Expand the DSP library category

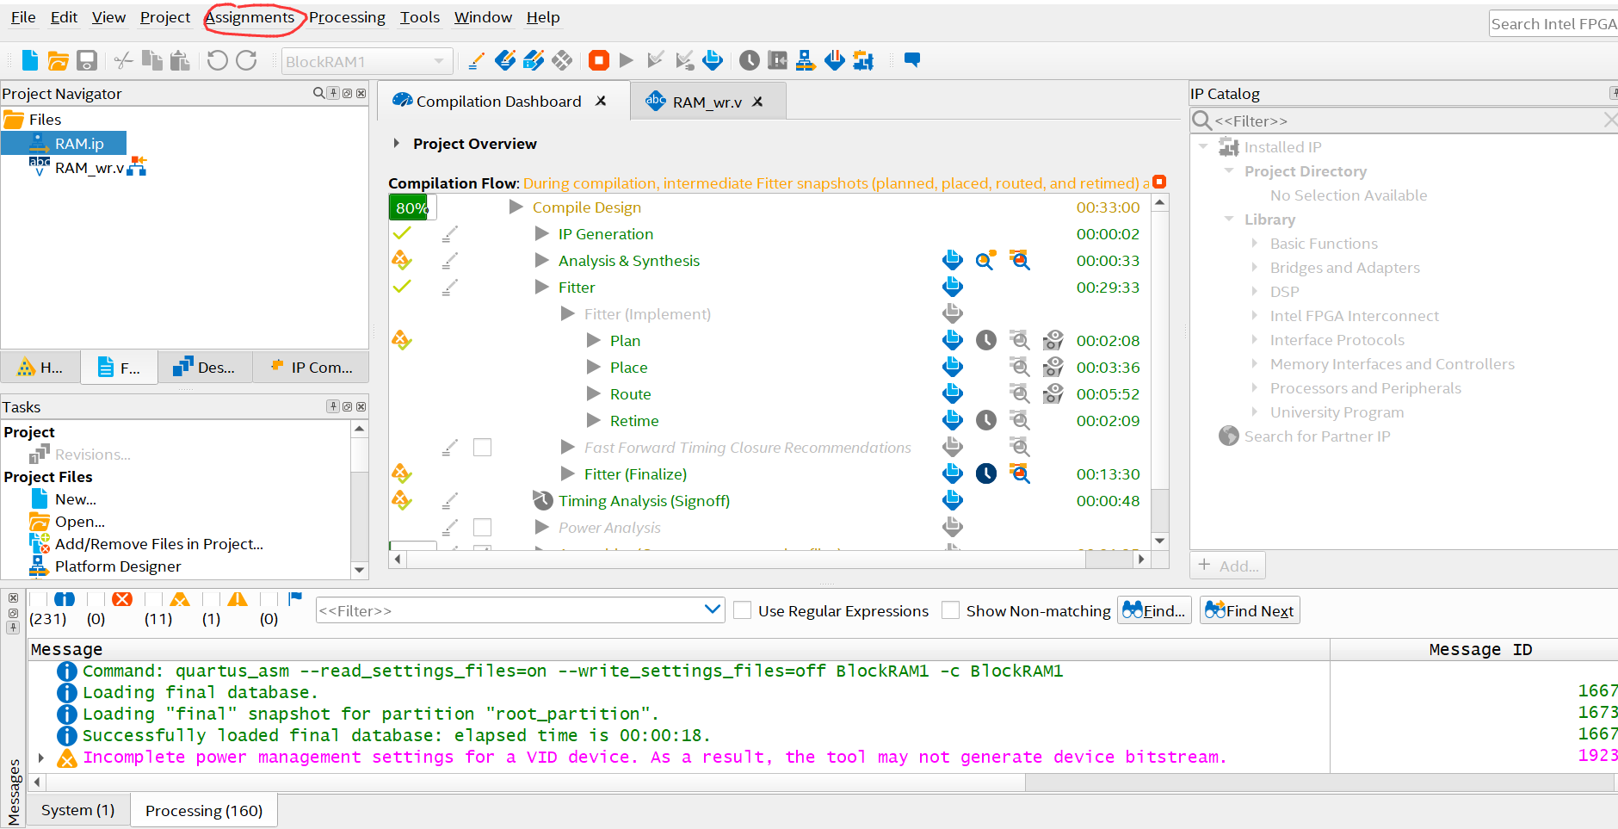click(1254, 292)
